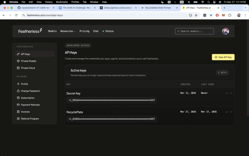The image size is (249, 156).
Task: Open the battery status icon
Action: tap(195, 2)
